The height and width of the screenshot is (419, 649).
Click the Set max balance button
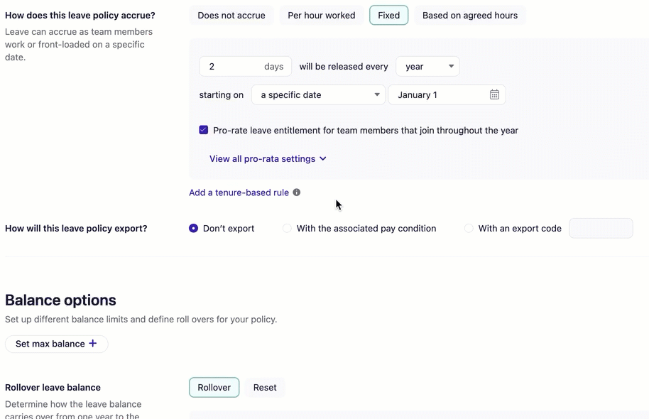(50, 344)
